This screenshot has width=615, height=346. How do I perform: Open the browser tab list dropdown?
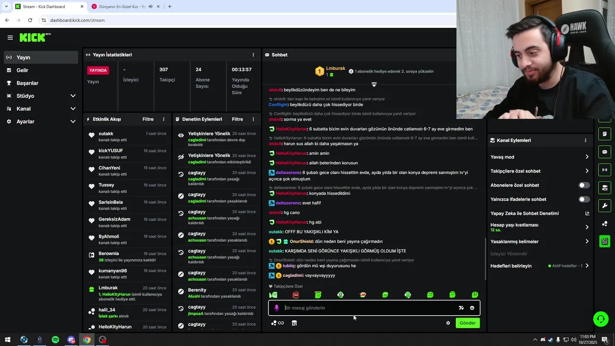point(6,6)
